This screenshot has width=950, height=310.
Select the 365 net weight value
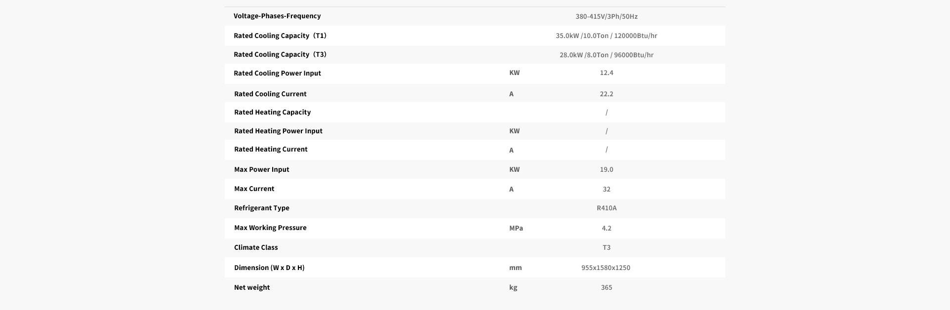tap(607, 287)
